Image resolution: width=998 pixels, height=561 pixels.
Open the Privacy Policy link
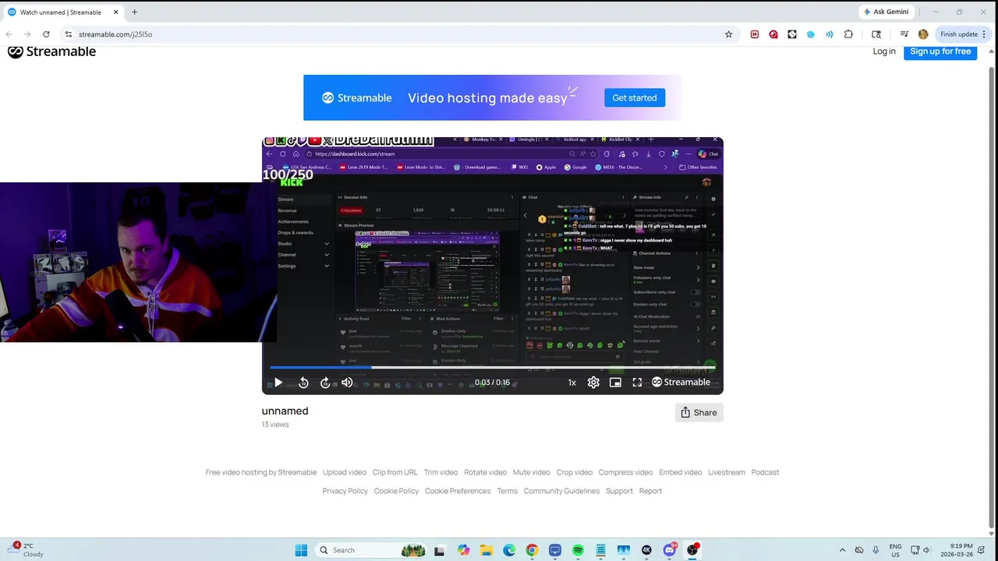[x=345, y=491]
